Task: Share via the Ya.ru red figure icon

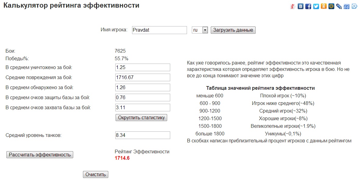Action: click(x=293, y=6)
